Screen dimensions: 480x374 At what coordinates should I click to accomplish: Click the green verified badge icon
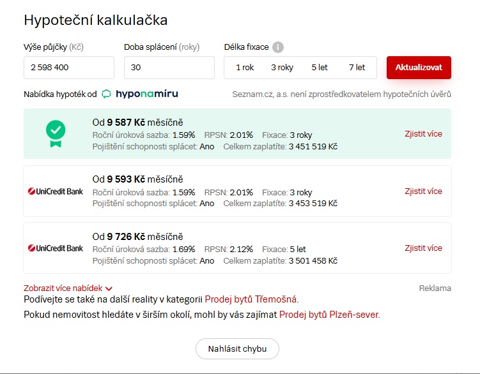tap(56, 133)
